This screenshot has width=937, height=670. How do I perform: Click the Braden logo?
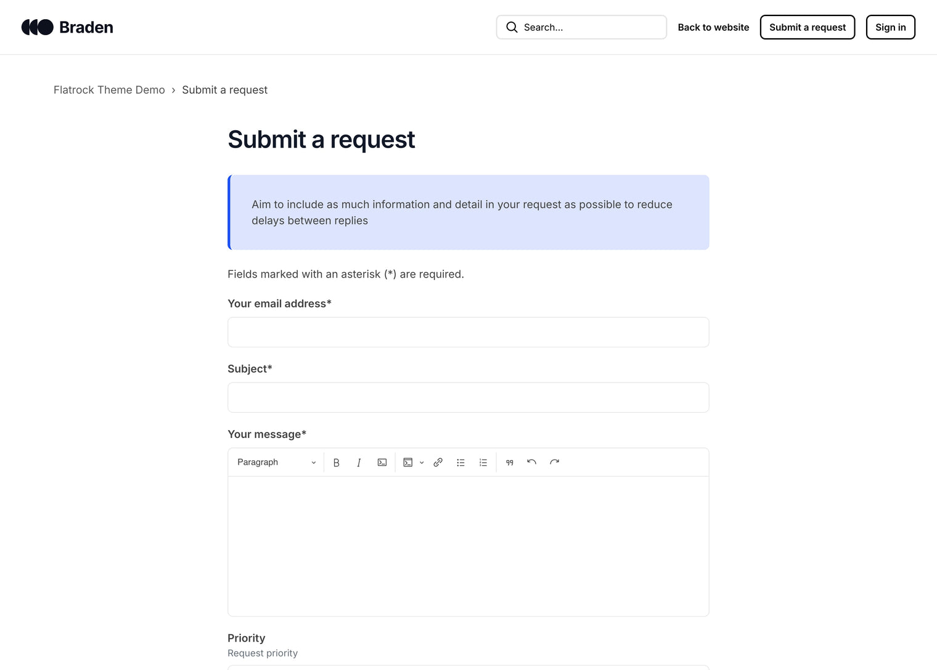click(x=67, y=27)
